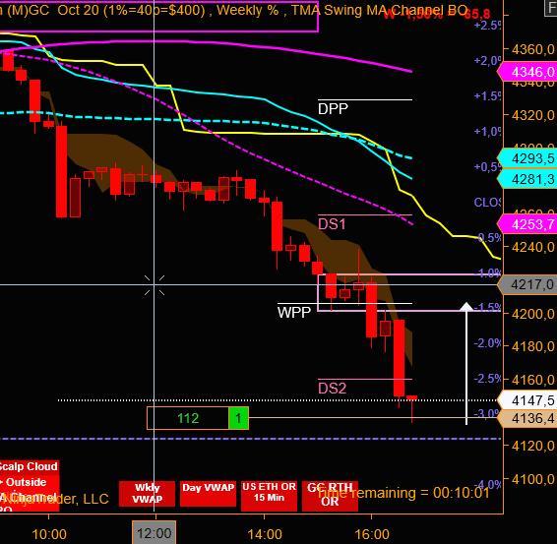Image resolution: width=557 pixels, height=544 pixels.
Task: Click the green quantity box showing 1
Action: (238, 418)
